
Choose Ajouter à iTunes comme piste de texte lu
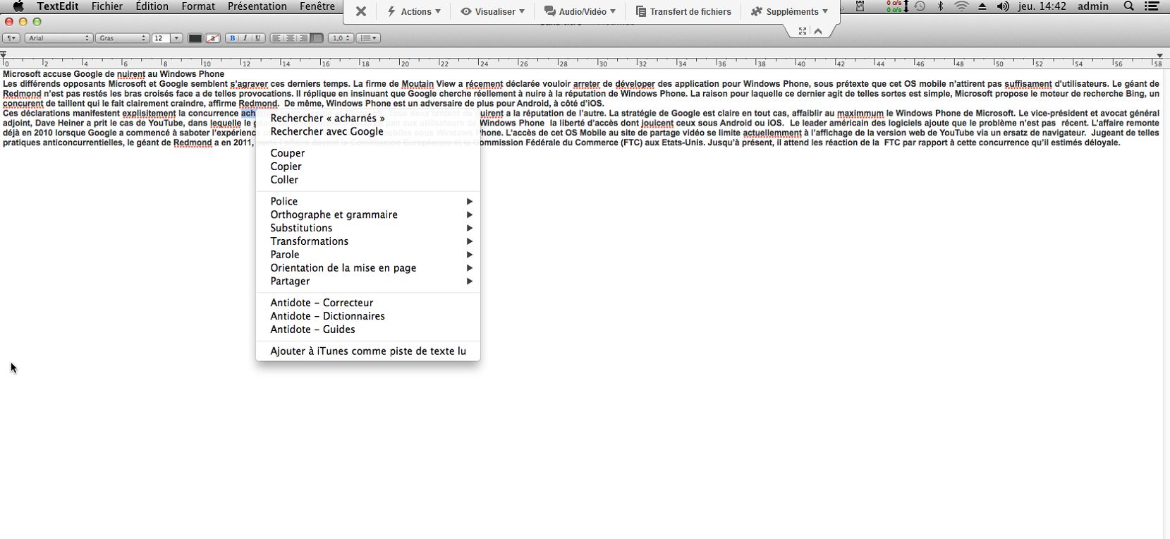[x=367, y=351]
